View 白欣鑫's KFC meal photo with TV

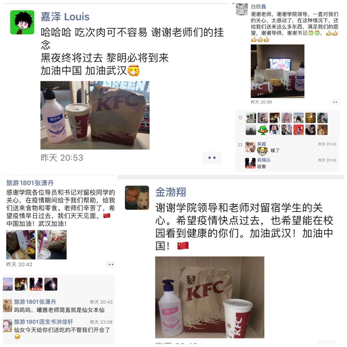pyautogui.click(x=278, y=71)
